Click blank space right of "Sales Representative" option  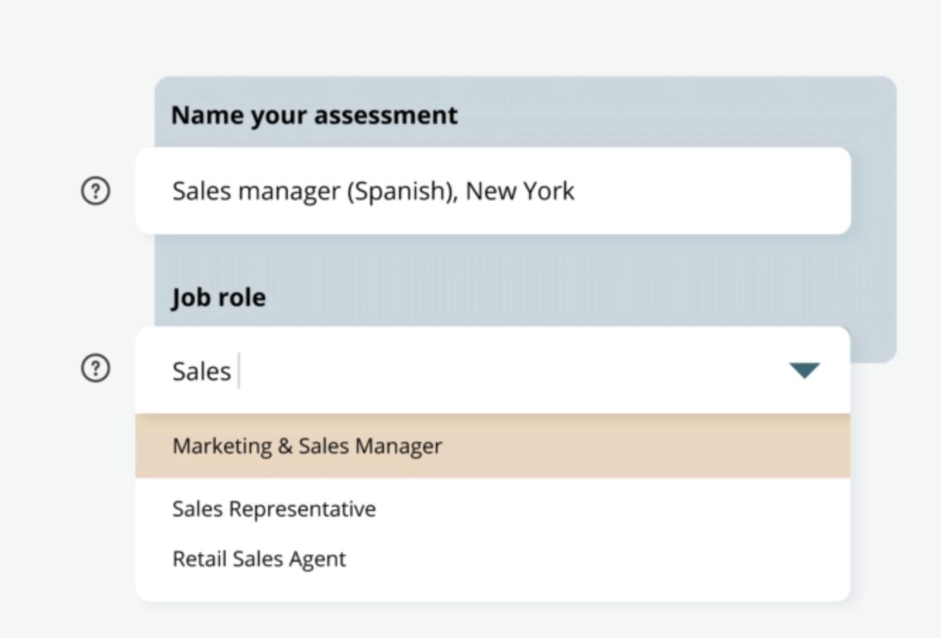point(635,509)
